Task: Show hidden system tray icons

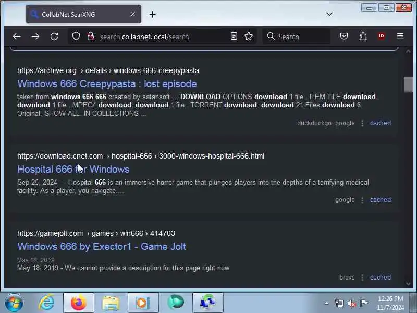Action: [x=327, y=303]
